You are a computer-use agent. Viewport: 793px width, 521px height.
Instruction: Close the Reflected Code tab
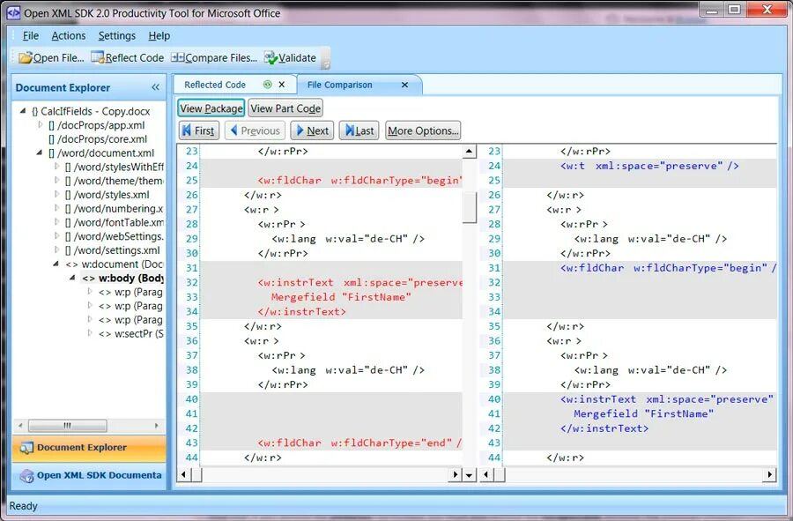click(282, 85)
